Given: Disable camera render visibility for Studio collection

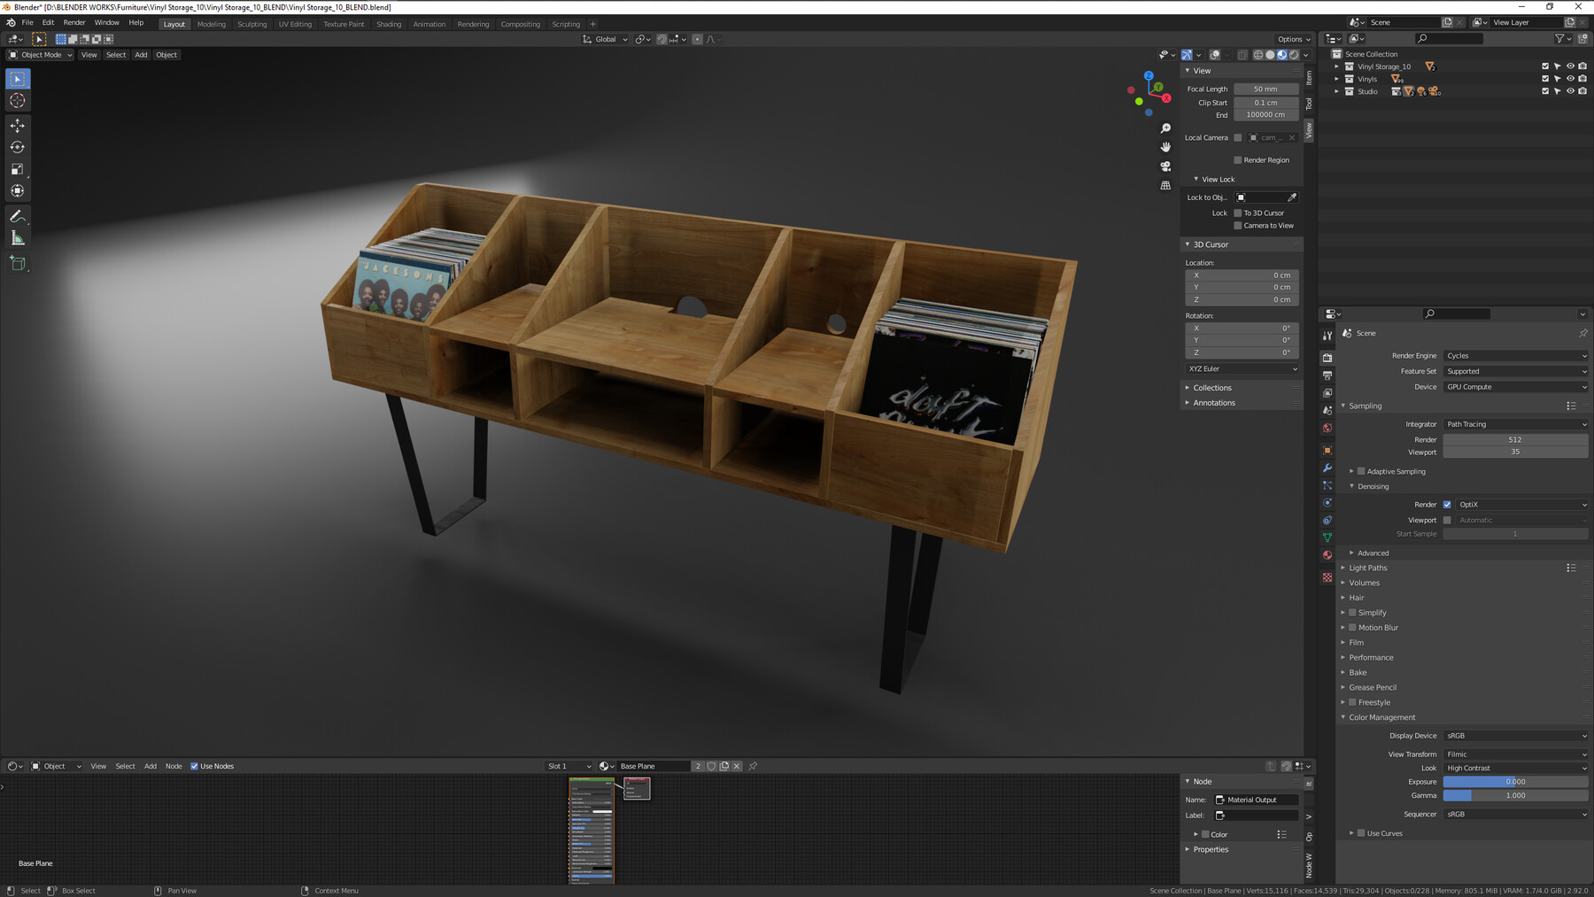Looking at the screenshot, I should (1582, 91).
